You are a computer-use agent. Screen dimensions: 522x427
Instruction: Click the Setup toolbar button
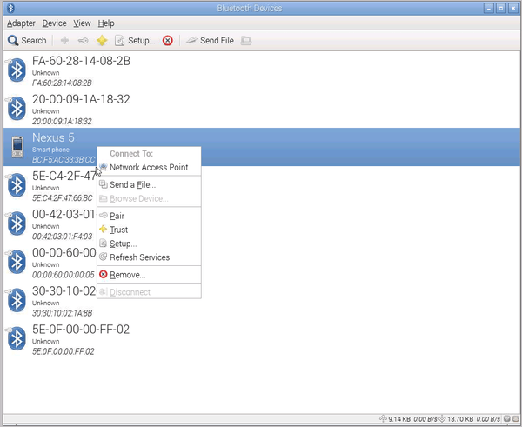[135, 40]
